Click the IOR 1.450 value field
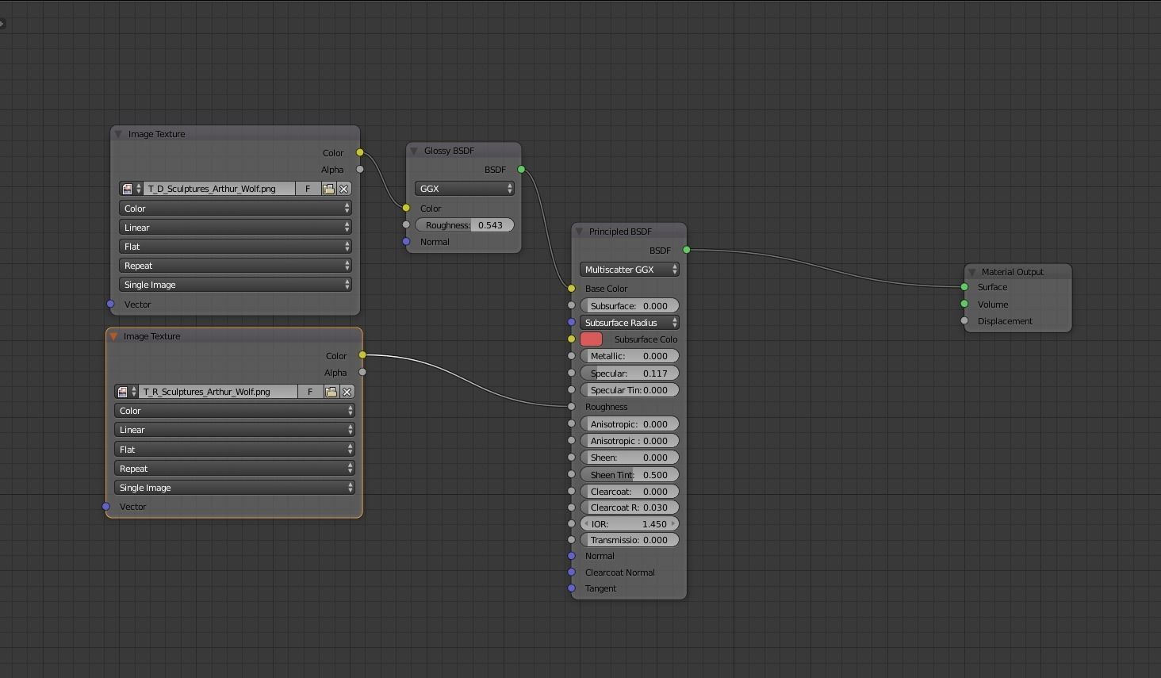This screenshot has height=678, width=1161. tap(630, 524)
